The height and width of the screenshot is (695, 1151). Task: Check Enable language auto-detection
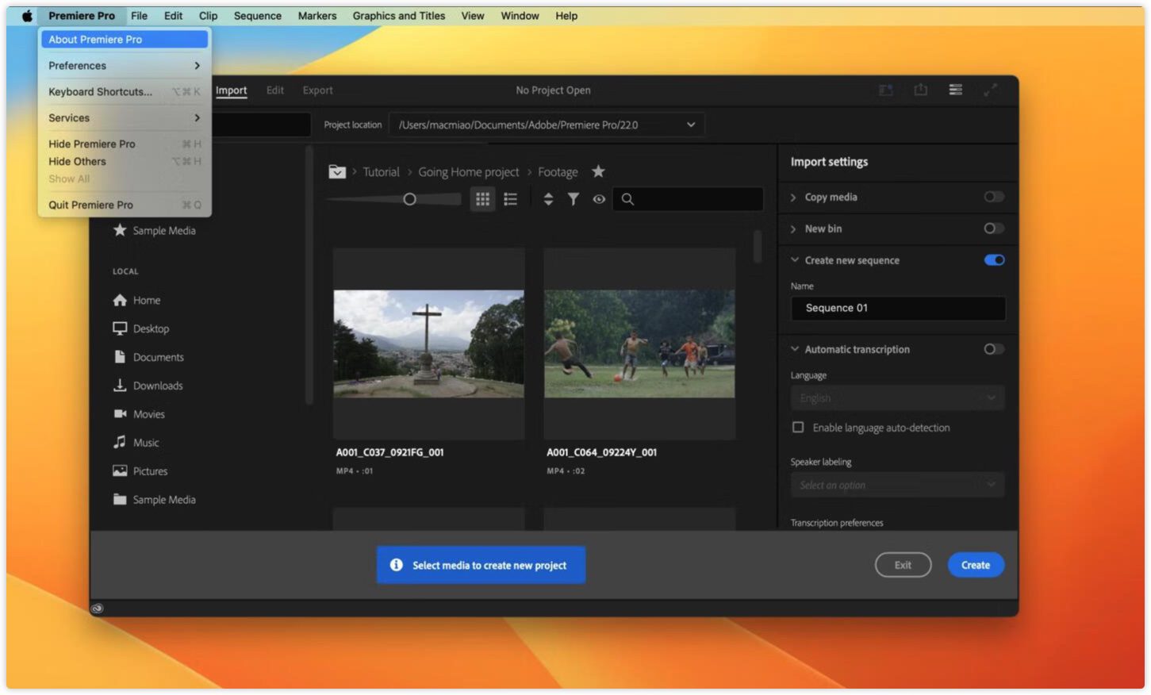(798, 428)
